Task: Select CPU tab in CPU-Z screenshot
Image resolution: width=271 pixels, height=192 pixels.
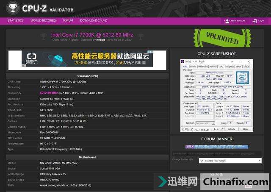Action: (185, 67)
